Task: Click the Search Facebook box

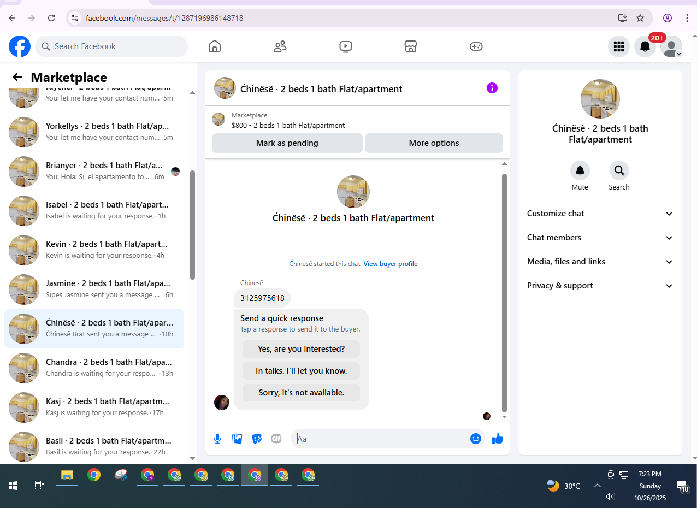Action: pos(111,46)
